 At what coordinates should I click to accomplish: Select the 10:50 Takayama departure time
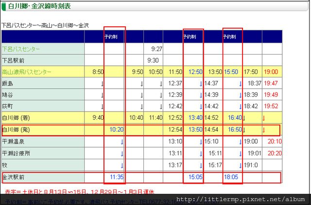click(155, 72)
